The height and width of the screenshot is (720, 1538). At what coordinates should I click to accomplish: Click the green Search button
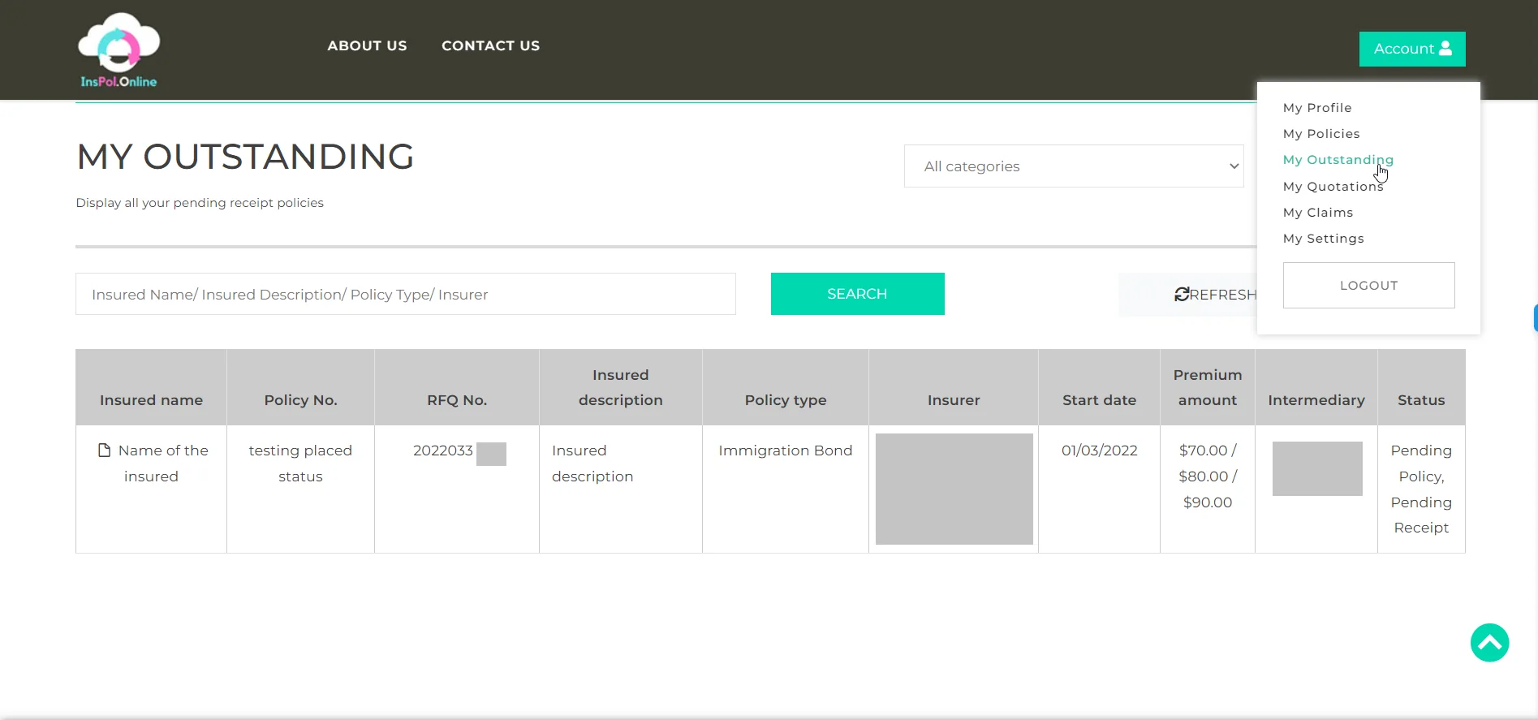pos(857,294)
